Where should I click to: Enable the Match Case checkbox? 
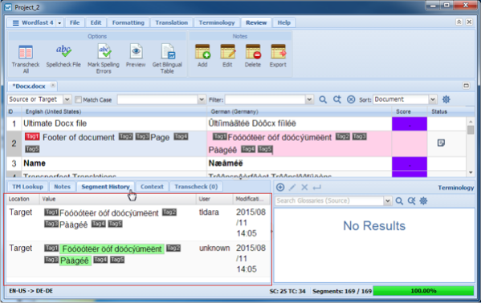click(x=79, y=99)
